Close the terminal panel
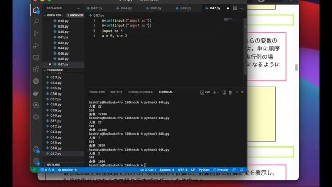The height and width of the screenshot is (187, 332). coord(242,92)
